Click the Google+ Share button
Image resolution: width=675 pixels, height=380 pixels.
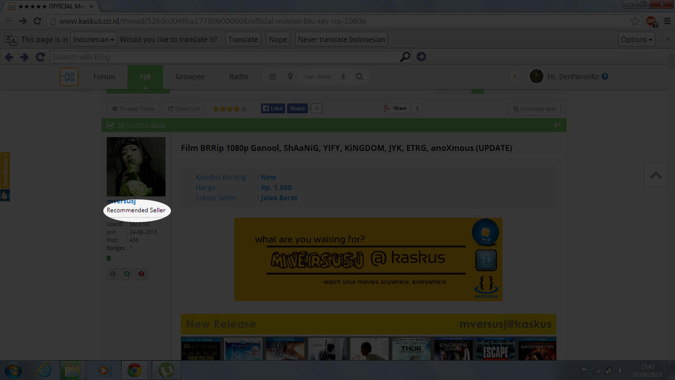396,108
